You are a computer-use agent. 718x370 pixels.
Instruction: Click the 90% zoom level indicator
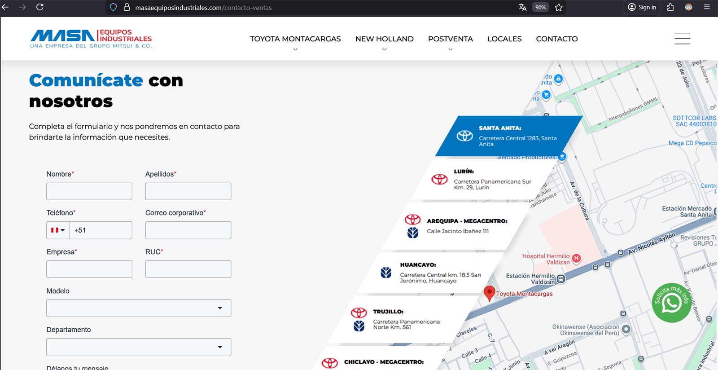(x=540, y=7)
